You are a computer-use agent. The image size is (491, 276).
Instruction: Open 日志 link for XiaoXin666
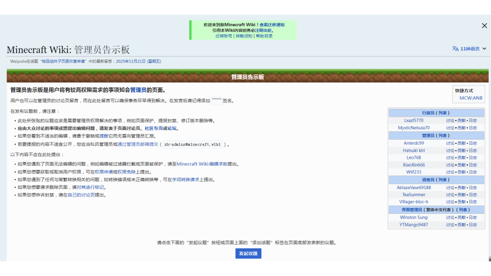tap(473, 165)
